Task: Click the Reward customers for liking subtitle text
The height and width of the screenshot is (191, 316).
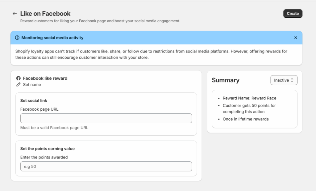Action: (x=100, y=21)
